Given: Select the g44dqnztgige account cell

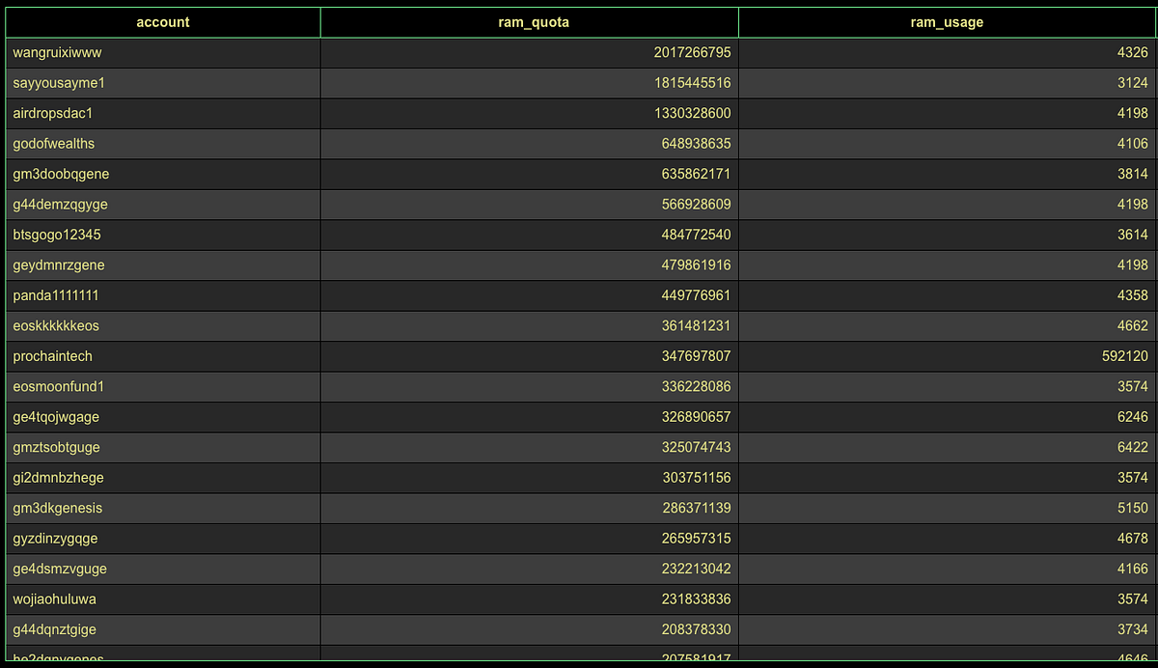Looking at the screenshot, I should pos(163,630).
